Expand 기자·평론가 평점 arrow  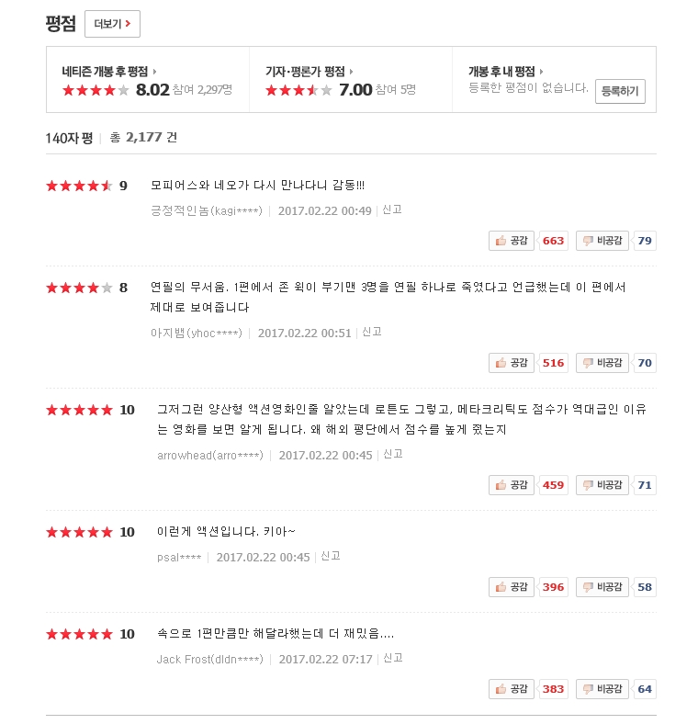pos(309,72)
